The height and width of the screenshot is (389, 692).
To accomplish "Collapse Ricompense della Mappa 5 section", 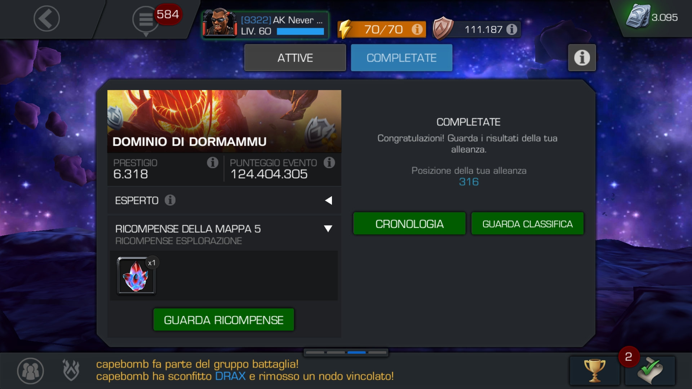I will [x=328, y=229].
